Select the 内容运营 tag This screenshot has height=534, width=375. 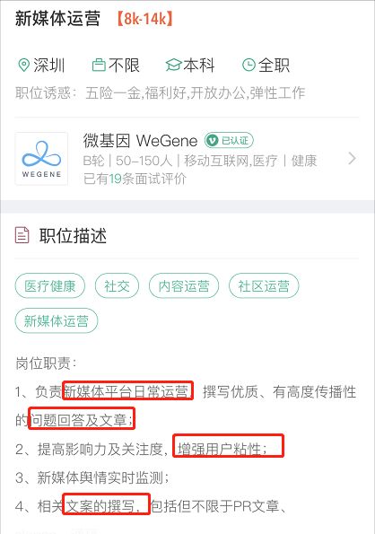point(184,285)
